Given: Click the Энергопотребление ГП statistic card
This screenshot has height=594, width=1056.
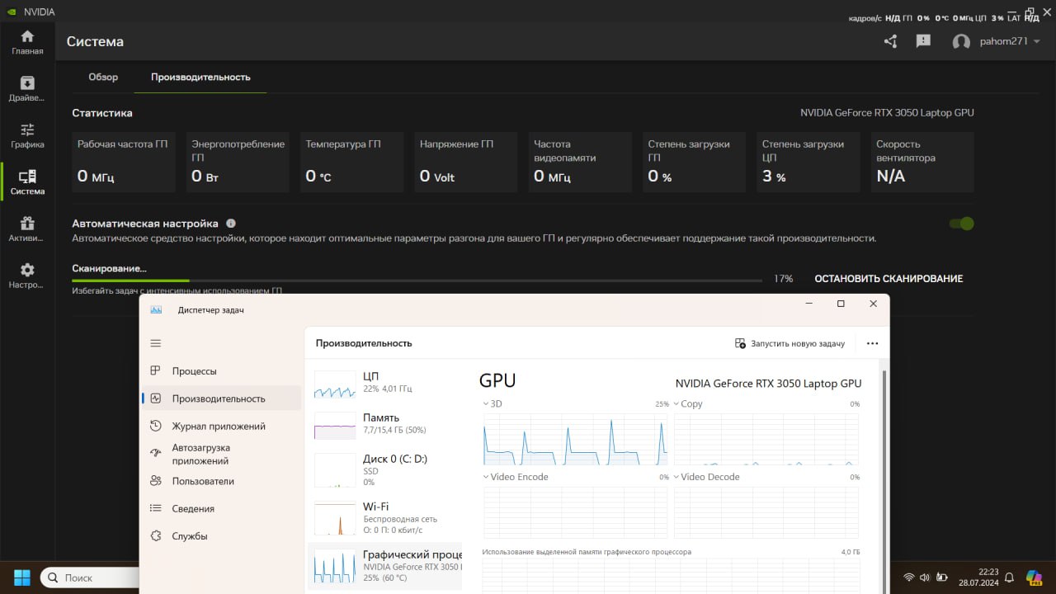Looking at the screenshot, I should click(238, 162).
